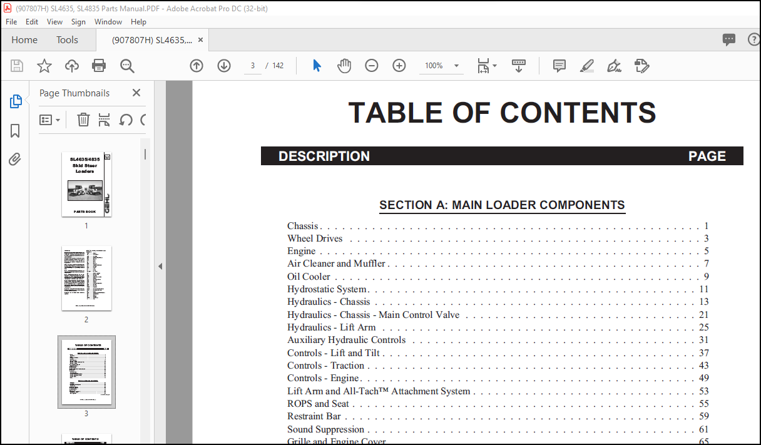761x445 pixels.
Task: Open the View menu
Action: click(55, 21)
